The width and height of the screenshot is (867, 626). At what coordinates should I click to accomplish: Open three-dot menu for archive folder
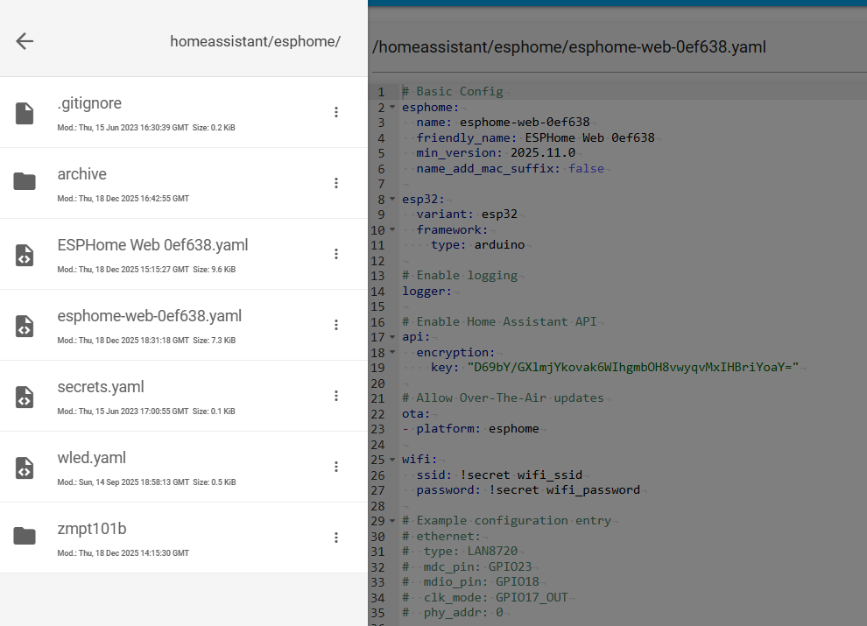pos(335,183)
